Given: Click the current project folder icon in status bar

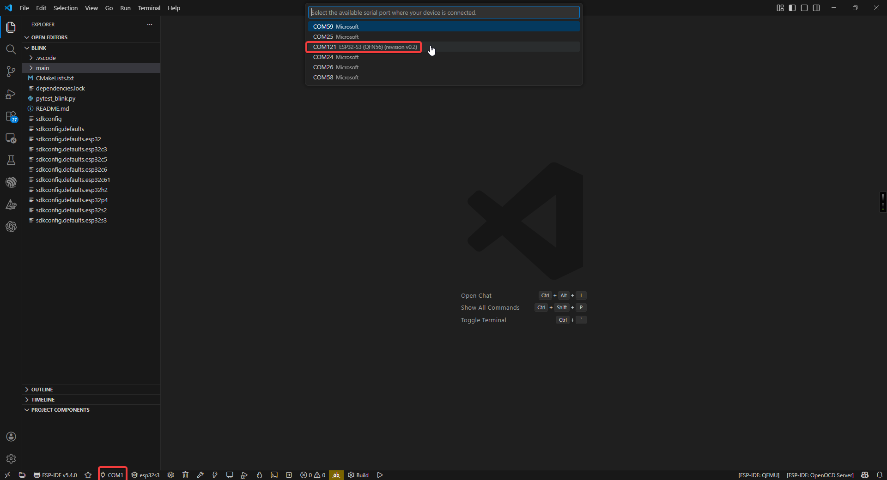Looking at the screenshot, I should tap(22, 475).
